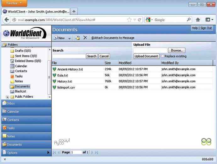Enable the Replace existing checkbox
Screen dimensions: 217x164
pos(163,56)
